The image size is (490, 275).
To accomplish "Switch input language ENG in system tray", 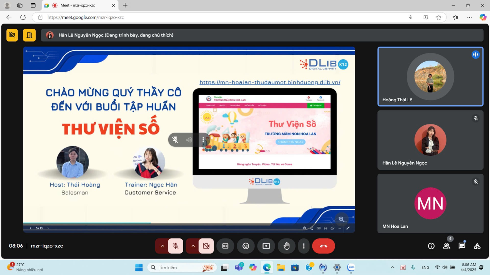I will pos(425,268).
